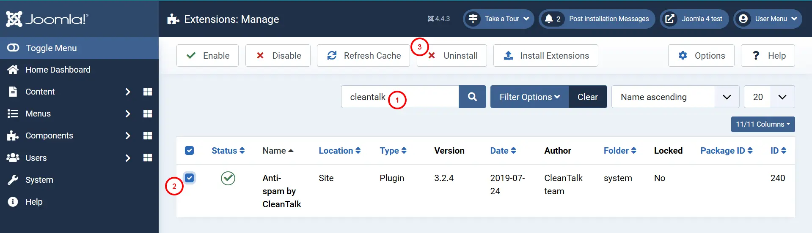The height and width of the screenshot is (233, 812).
Task: Click the Enable button
Action: click(x=207, y=55)
